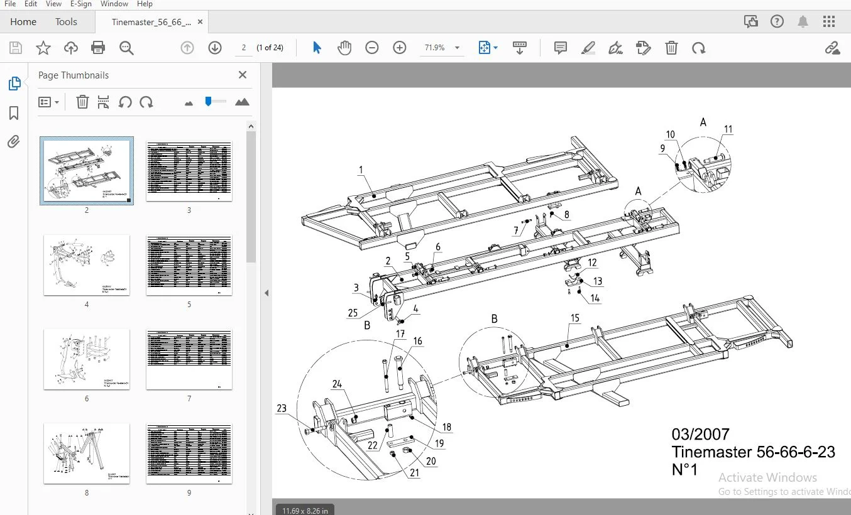This screenshot has height=515, width=851.
Task: Open the View menu
Action: coord(53,4)
